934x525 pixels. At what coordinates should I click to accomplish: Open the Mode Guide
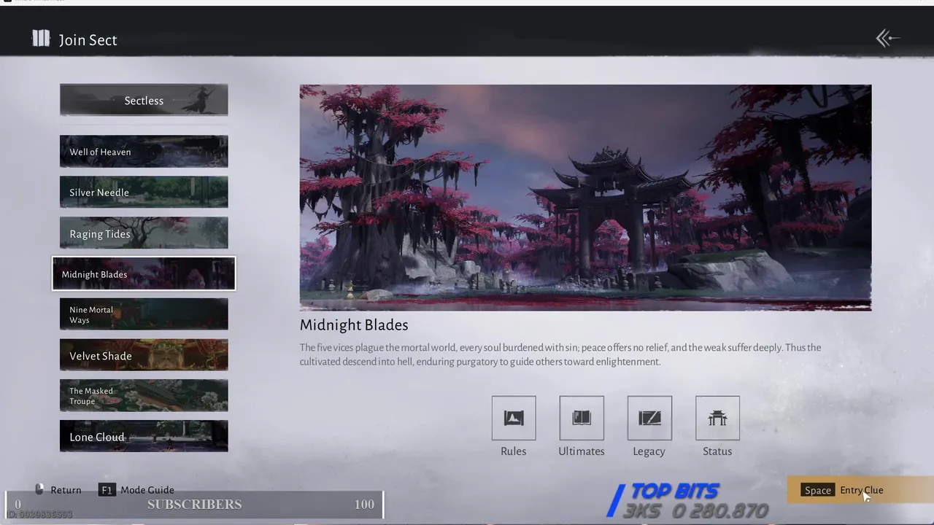click(x=147, y=490)
